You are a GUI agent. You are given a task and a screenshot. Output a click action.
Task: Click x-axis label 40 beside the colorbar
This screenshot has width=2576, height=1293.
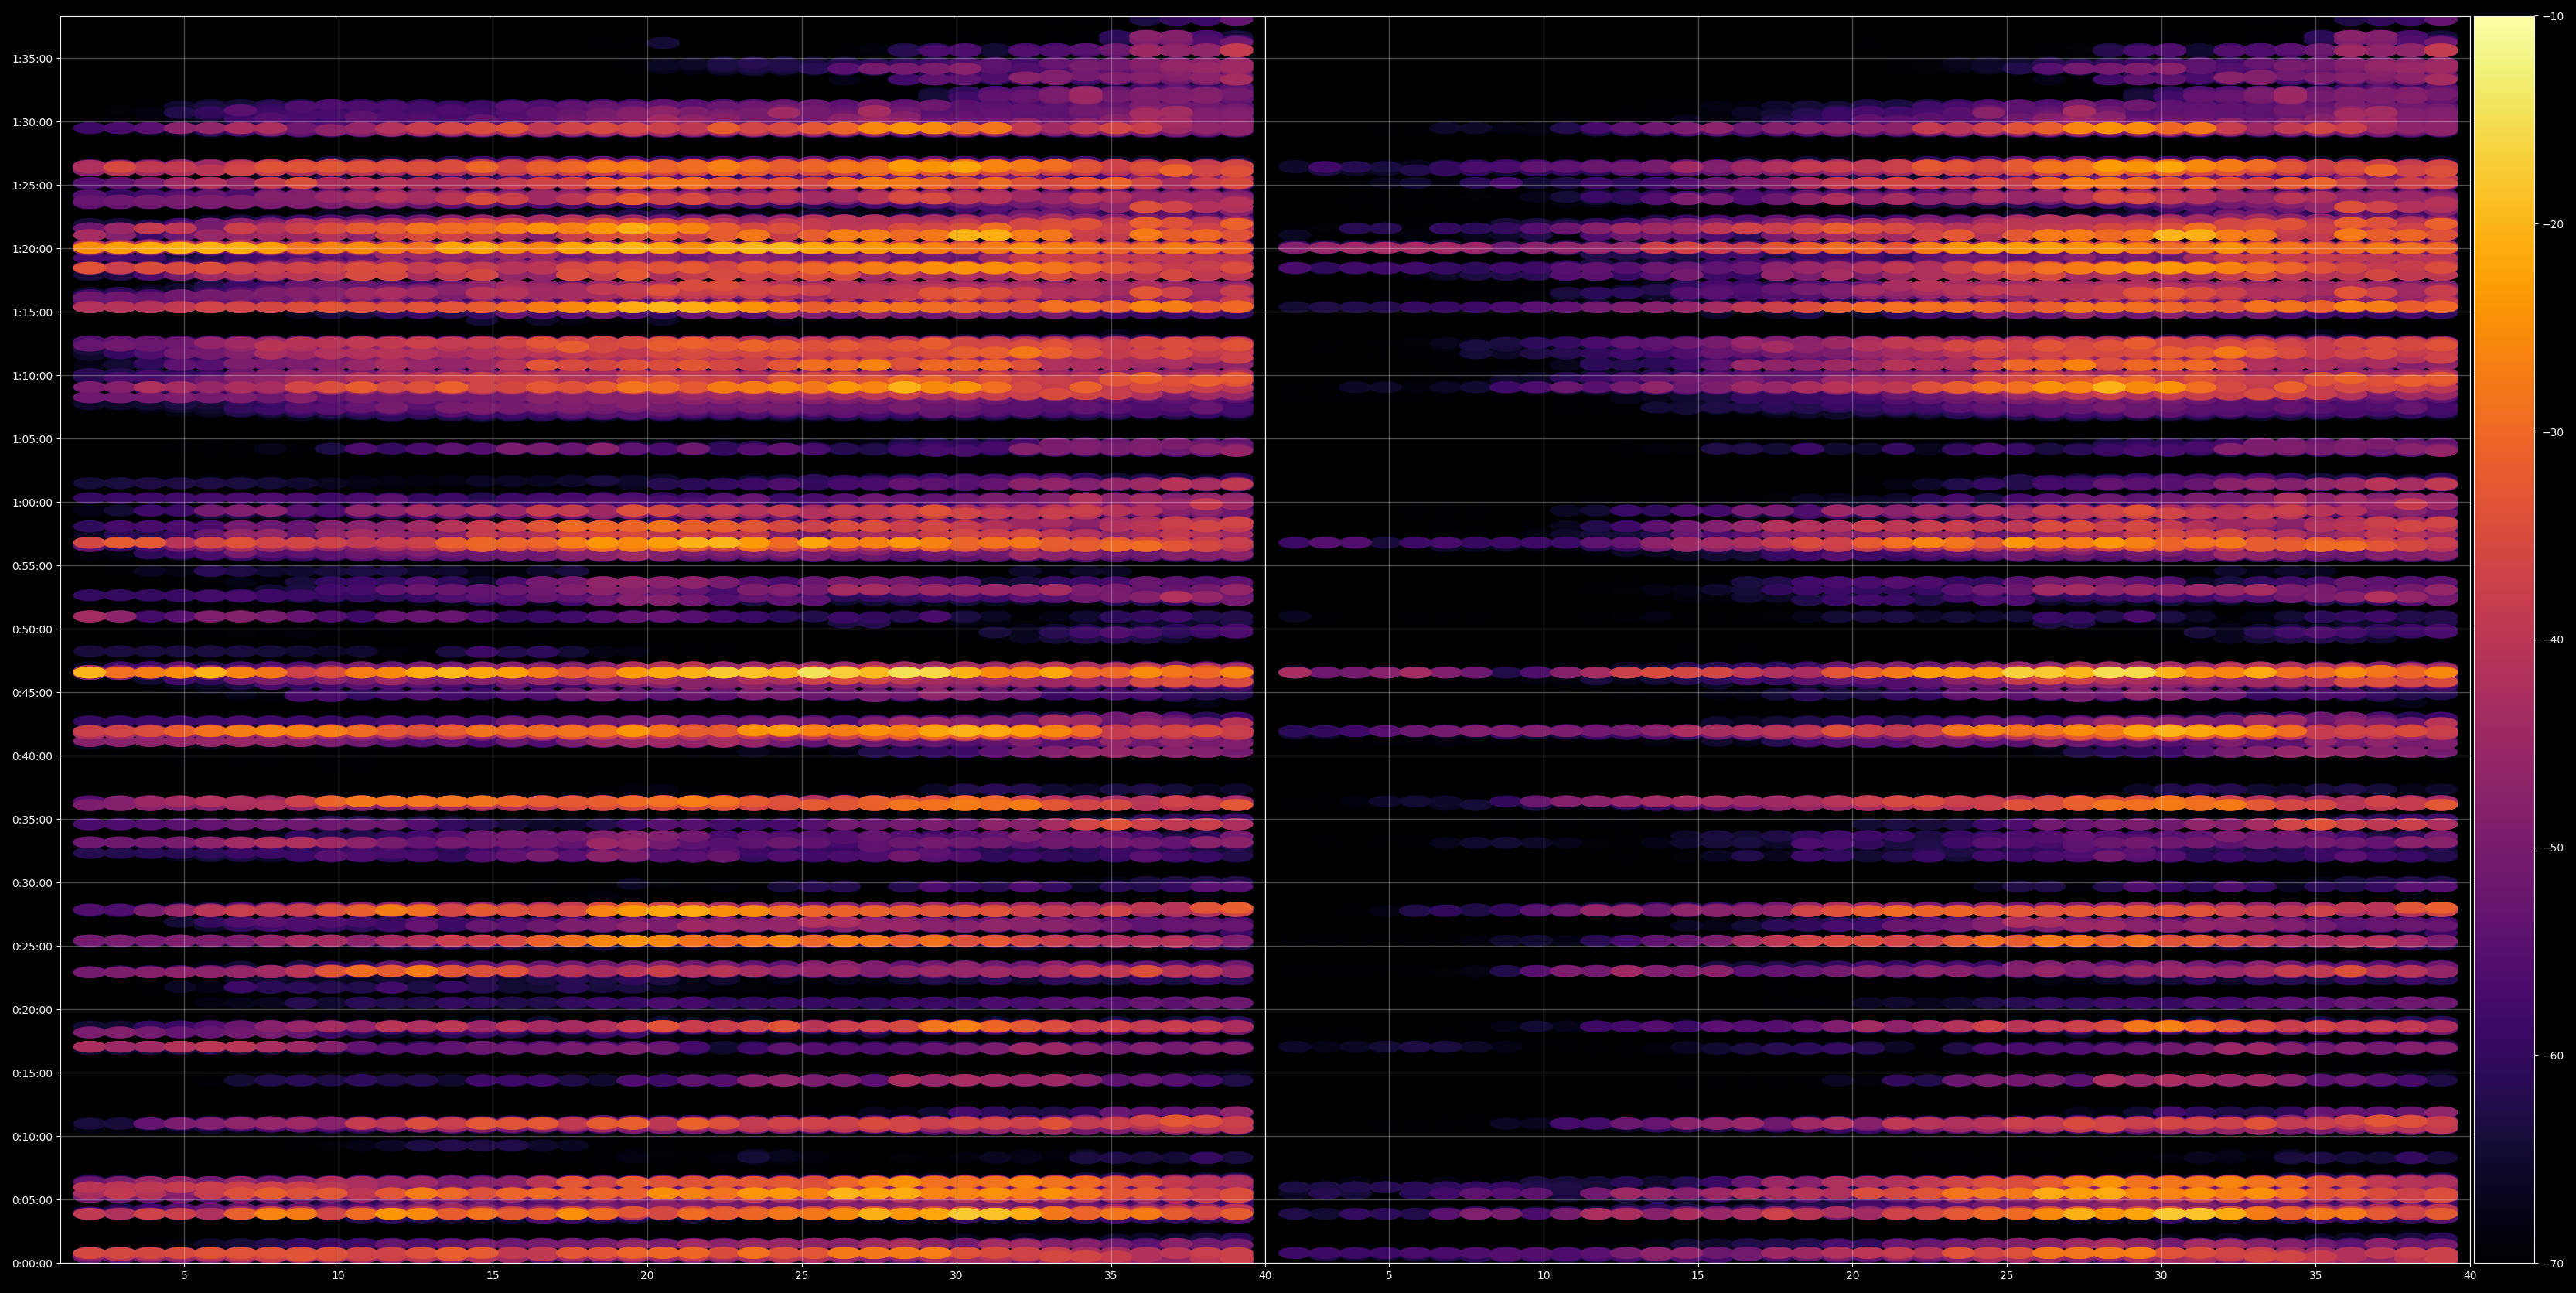point(2470,1276)
